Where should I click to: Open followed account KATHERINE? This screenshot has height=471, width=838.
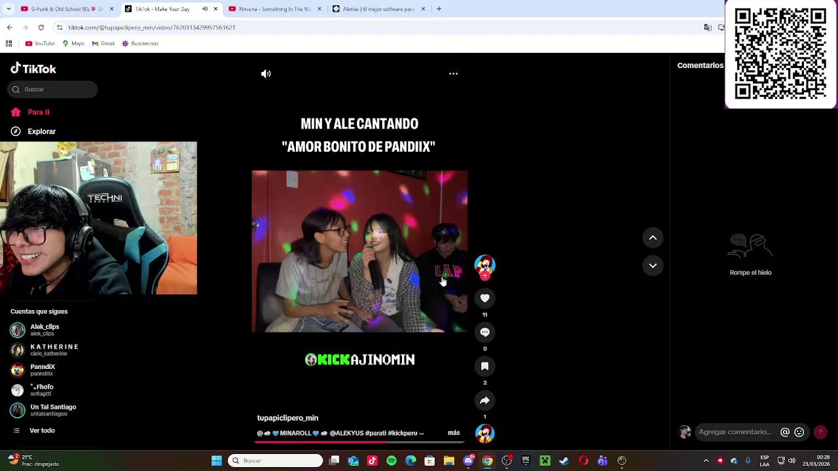pos(45,350)
